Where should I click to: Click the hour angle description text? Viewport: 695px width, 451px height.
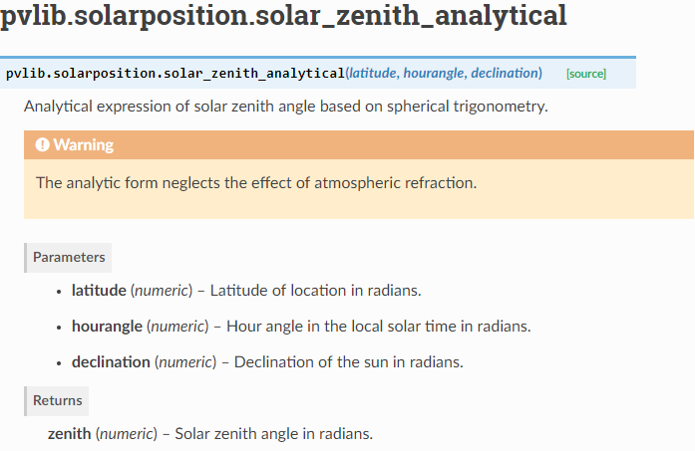click(x=379, y=327)
